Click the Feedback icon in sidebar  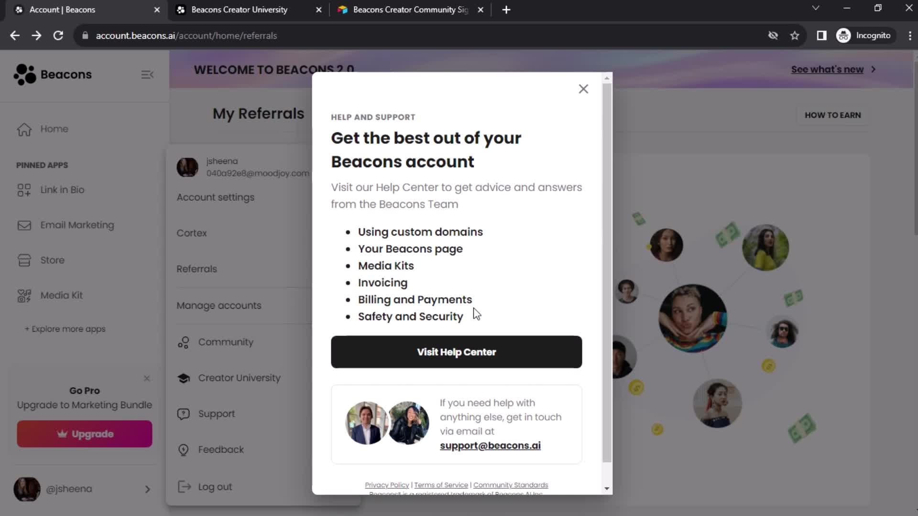(183, 449)
